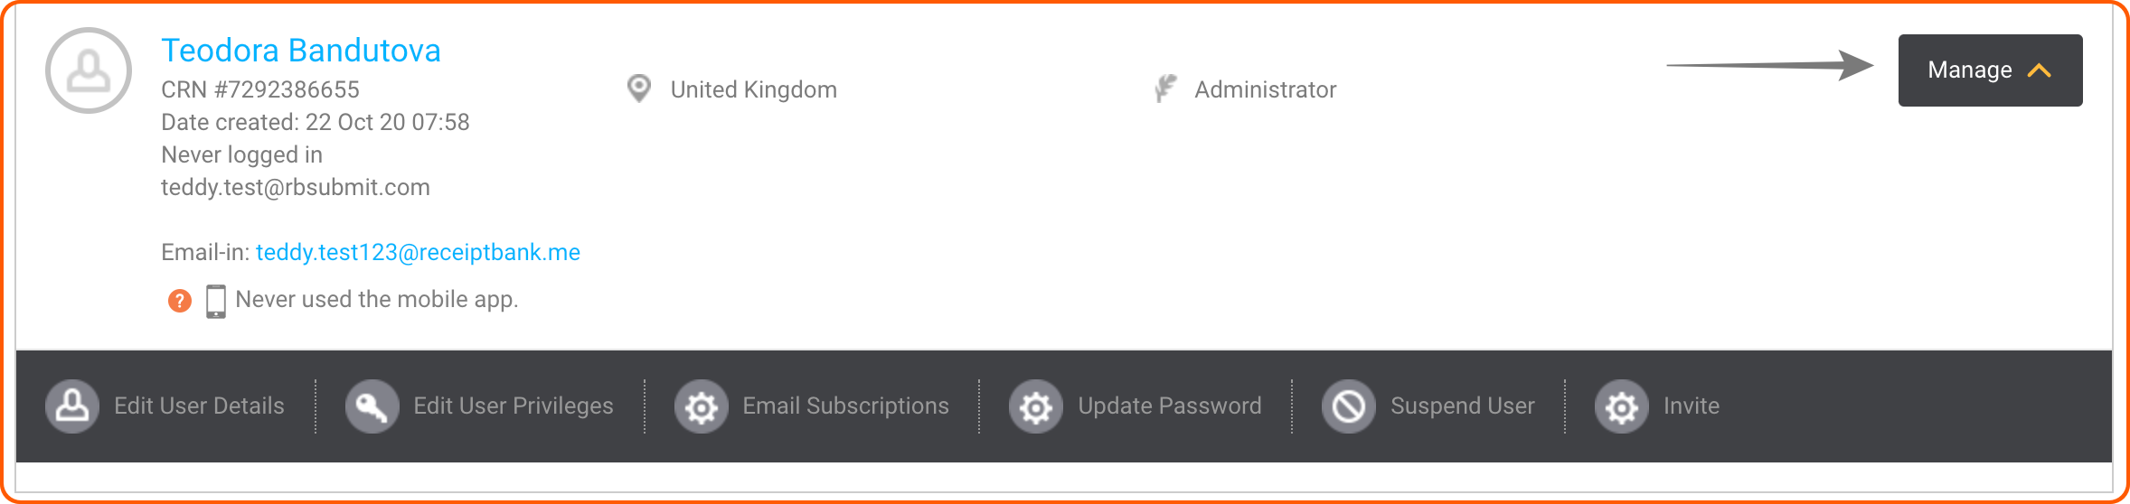Choose Update Password option
2130x504 pixels.
(x=1169, y=406)
